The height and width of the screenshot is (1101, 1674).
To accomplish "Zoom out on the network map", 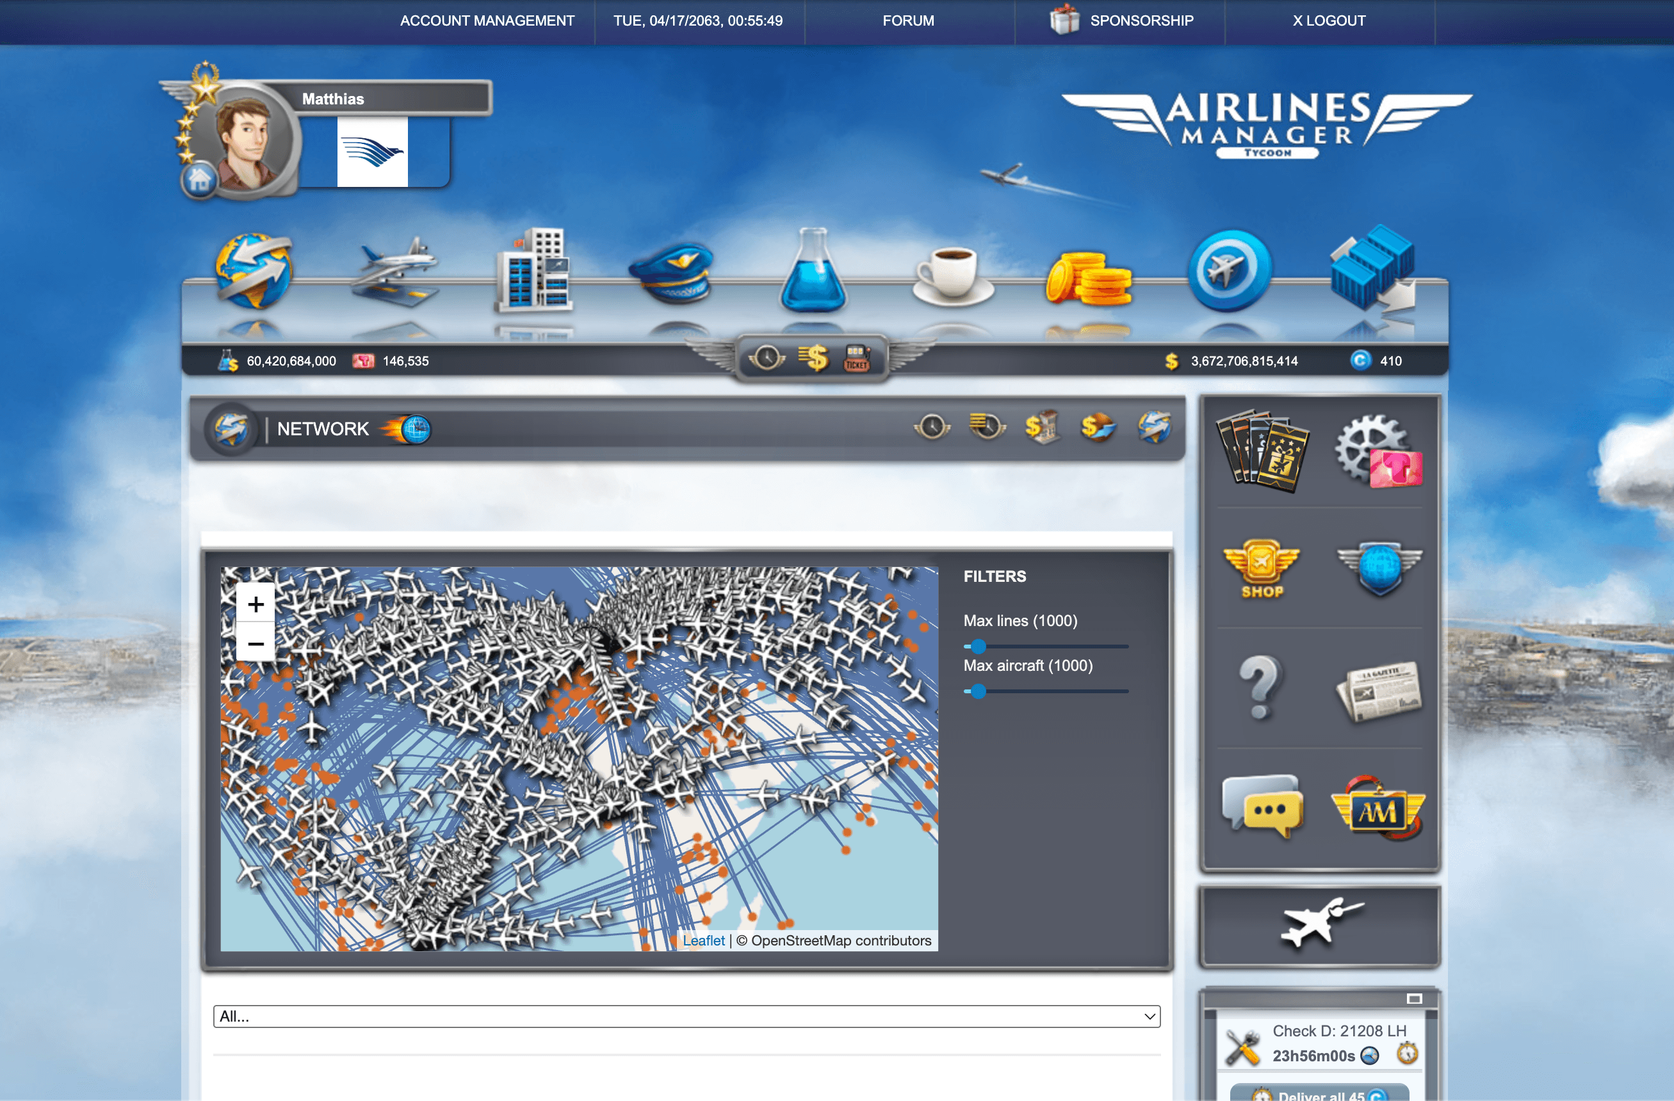I will tap(256, 643).
